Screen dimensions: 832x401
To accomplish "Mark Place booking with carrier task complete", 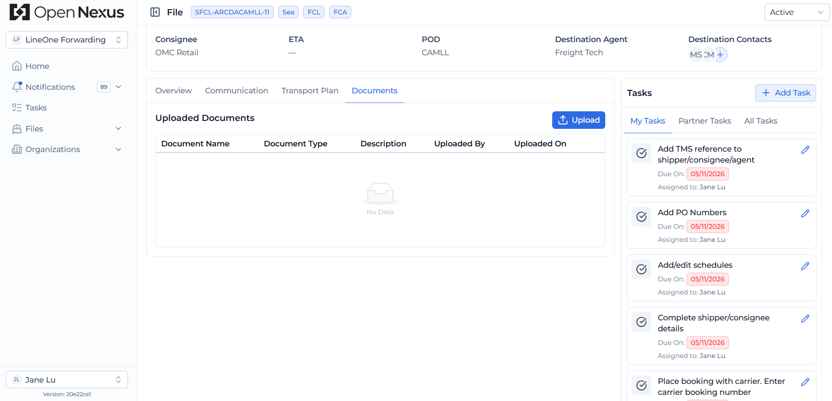I will click(x=641, y=385).
